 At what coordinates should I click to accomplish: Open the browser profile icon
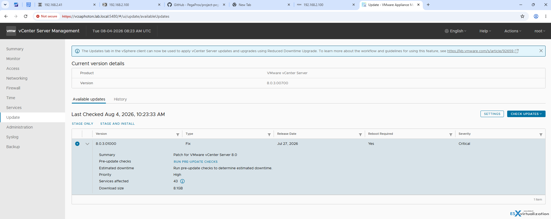(x=536, y=16)
